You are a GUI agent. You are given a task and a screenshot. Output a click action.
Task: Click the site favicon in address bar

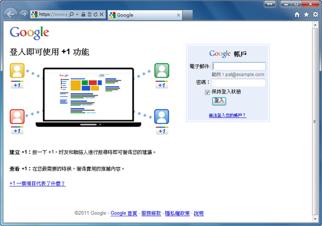pos(34,14)
